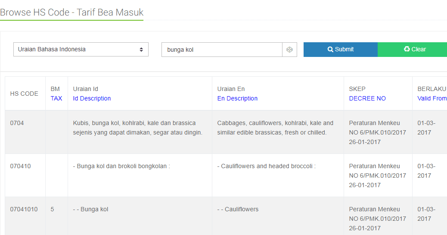
Task: Select the HS code 0704 row
Action: pyautogui.click(x=17, y=123)
